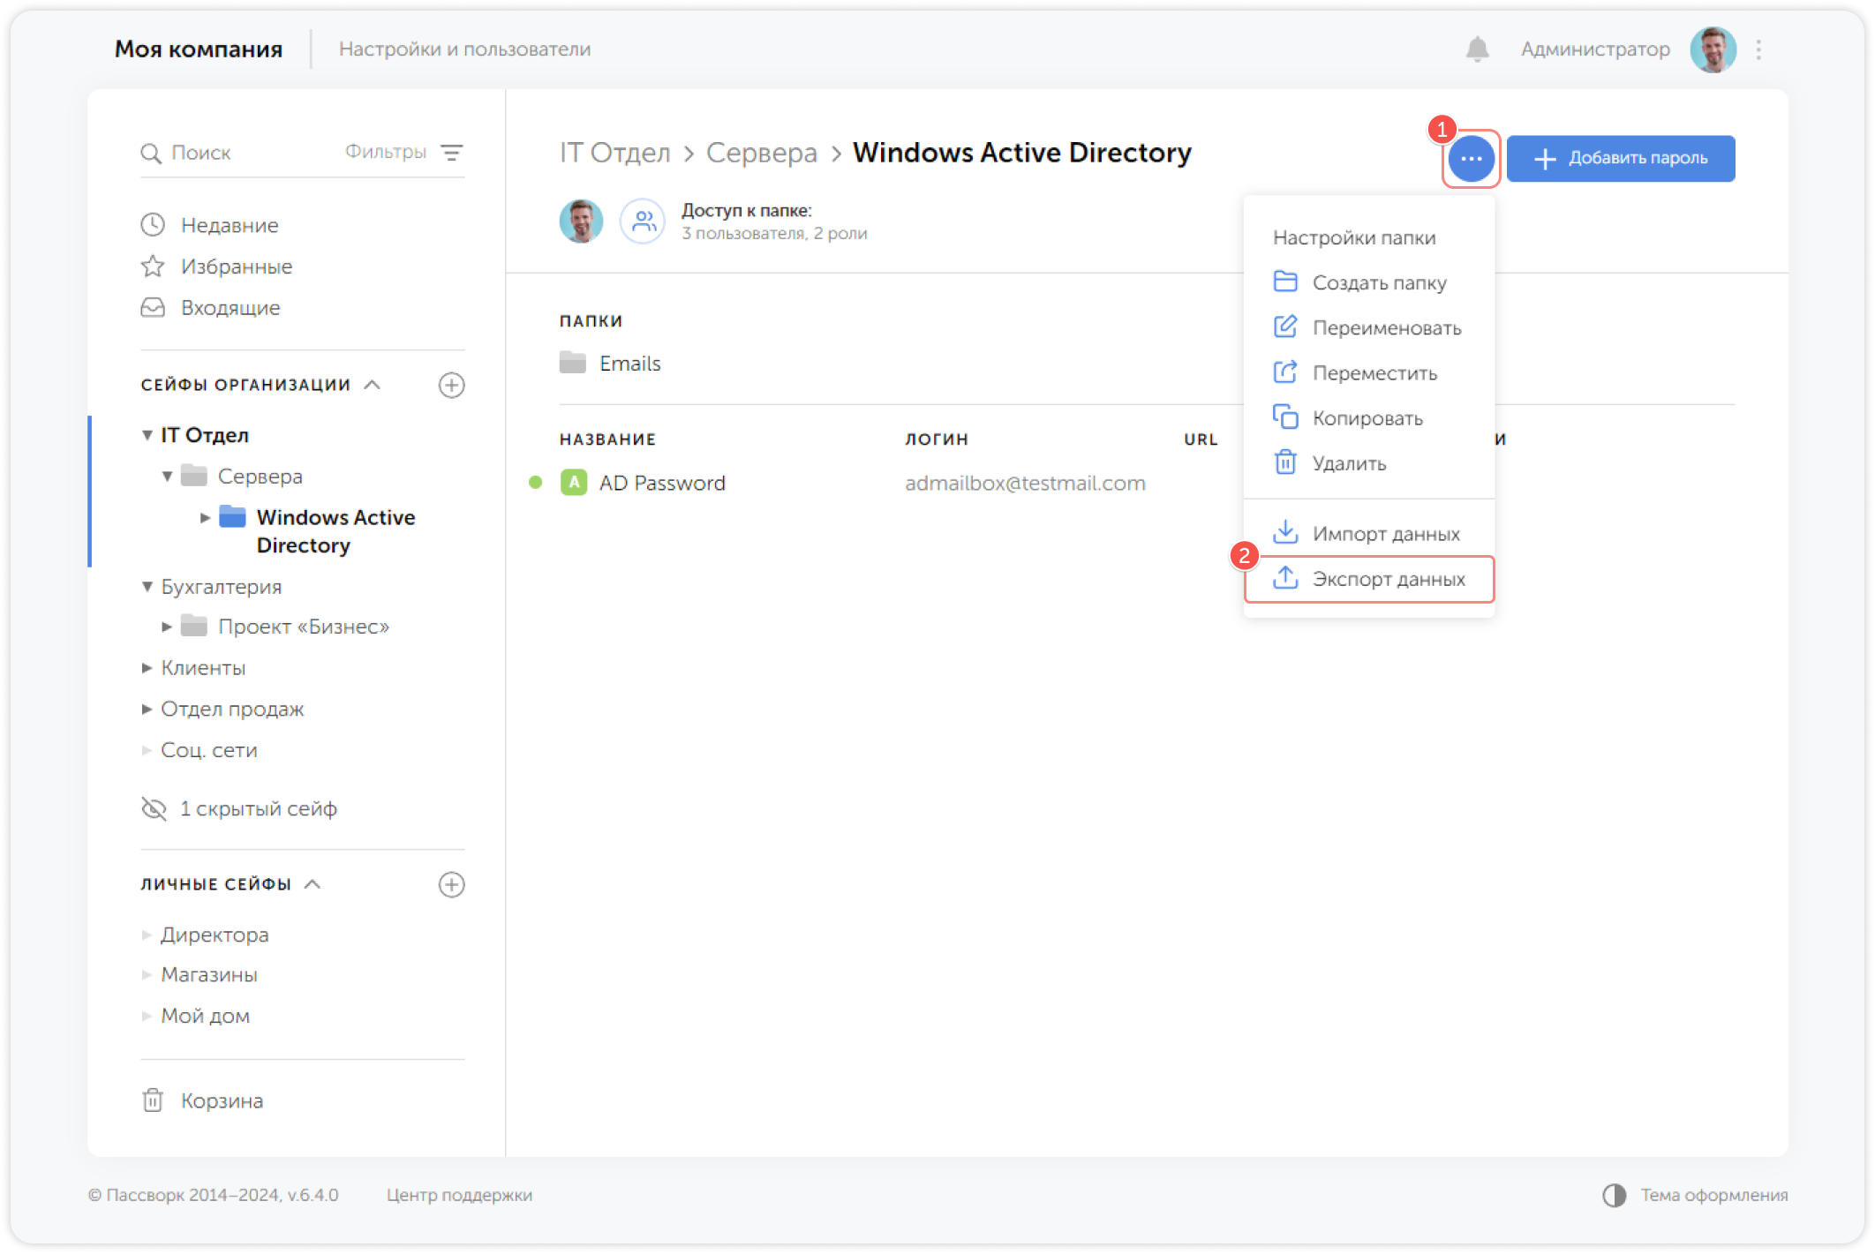Viewport: 1875px width, 1254px height.
Task: Open the Центр поддержки link
Action: click(x=459, y=1195)
